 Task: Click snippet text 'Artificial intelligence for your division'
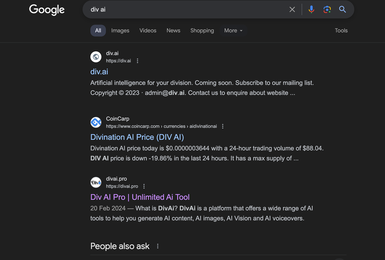[x=141, y=83]
